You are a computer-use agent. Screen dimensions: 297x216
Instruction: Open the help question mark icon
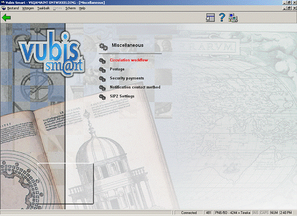[222, 17]
